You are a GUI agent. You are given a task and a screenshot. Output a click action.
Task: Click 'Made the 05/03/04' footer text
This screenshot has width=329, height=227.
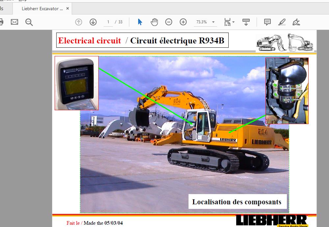pos(103,223)
